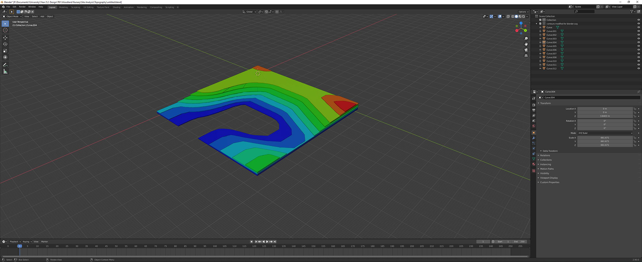Screen dimensions: 642x262
Task: Select the Scale tool
Action: point(5,51)
